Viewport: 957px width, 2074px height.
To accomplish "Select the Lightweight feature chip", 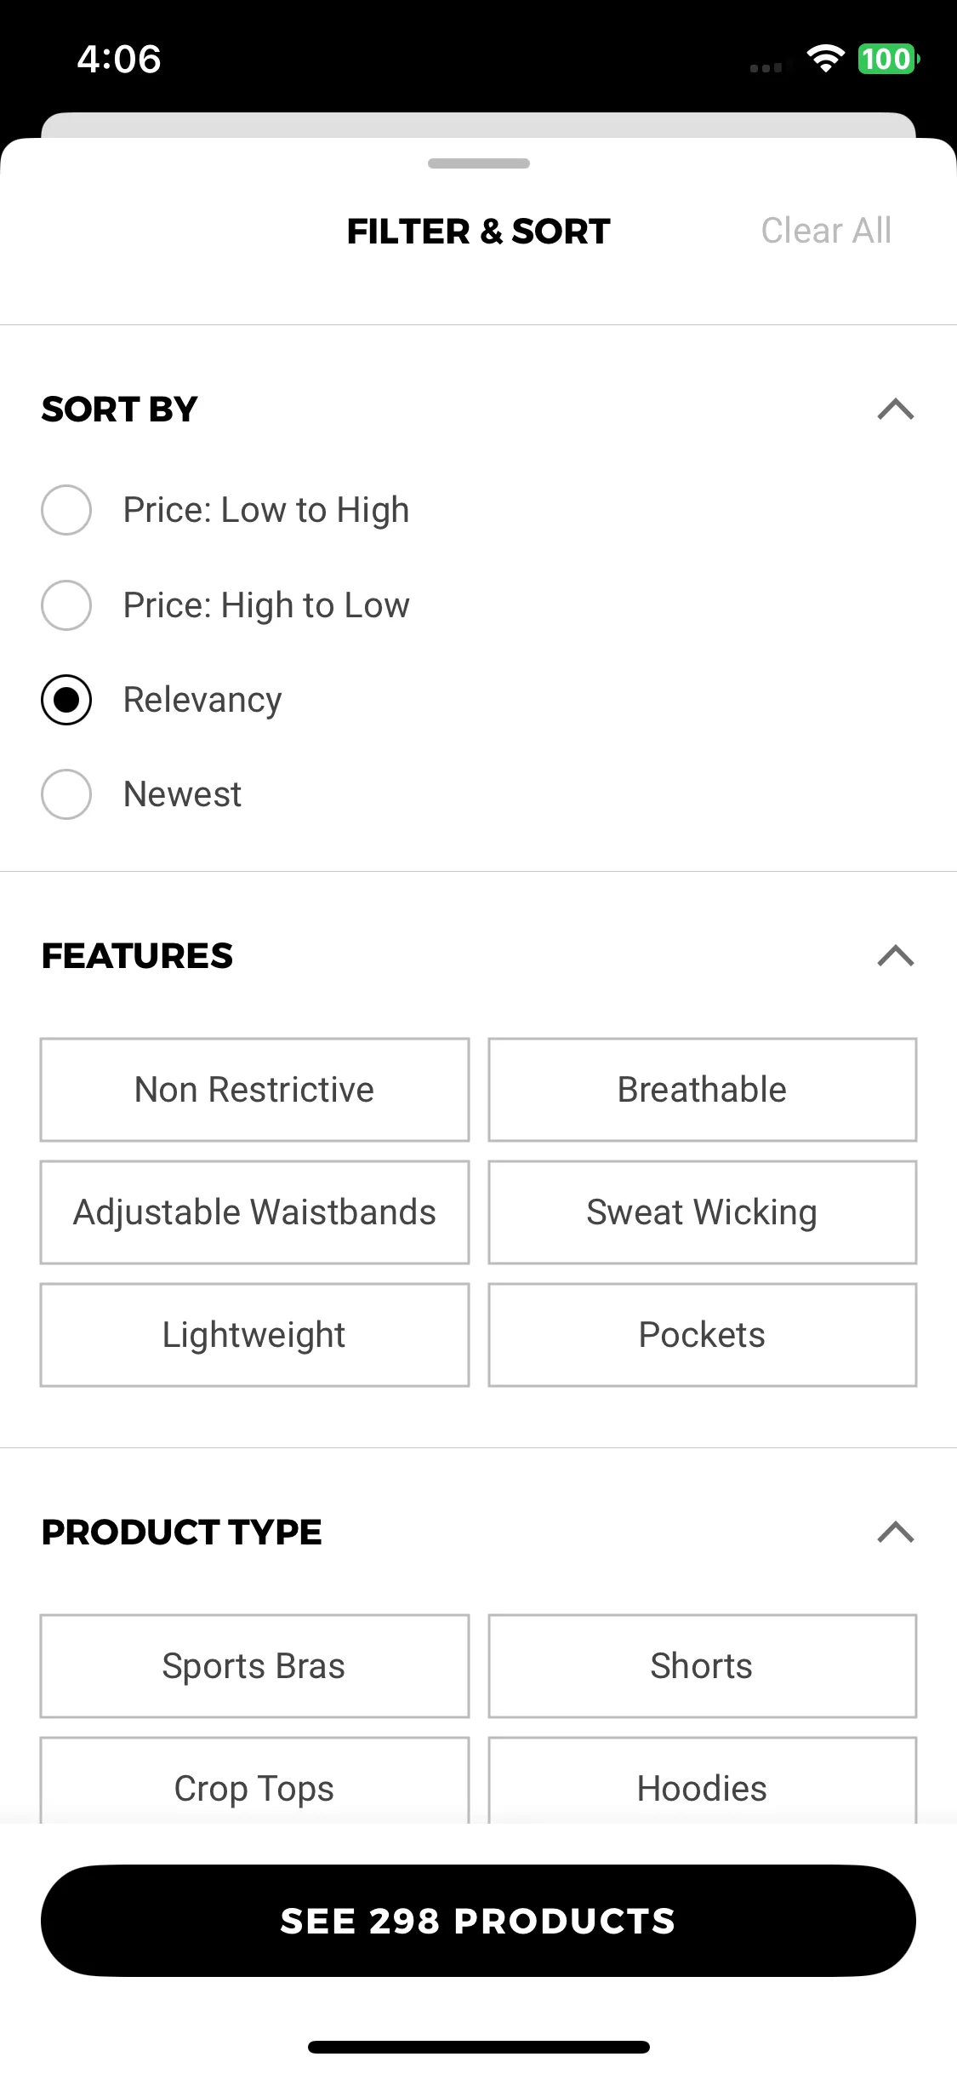I will click(254, 1335).
